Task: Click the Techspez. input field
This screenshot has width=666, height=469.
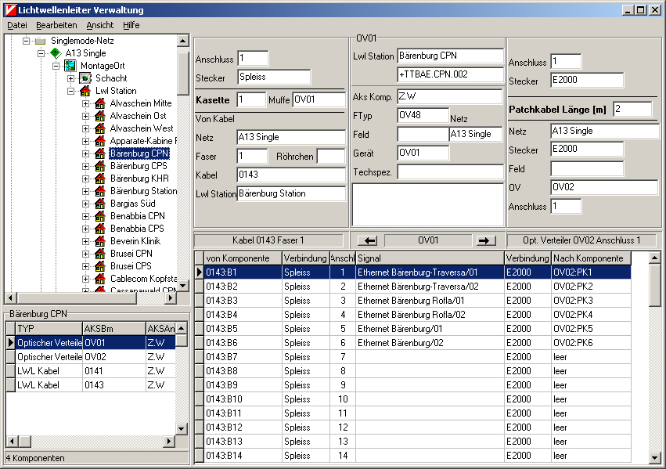Action: pyautogui.click(x=450, y=172)
